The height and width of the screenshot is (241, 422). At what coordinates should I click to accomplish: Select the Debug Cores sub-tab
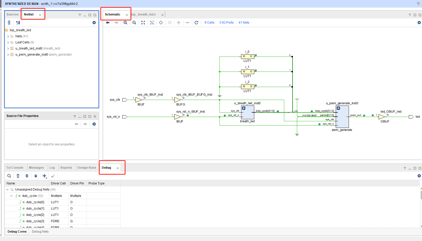tap(17, 232)
